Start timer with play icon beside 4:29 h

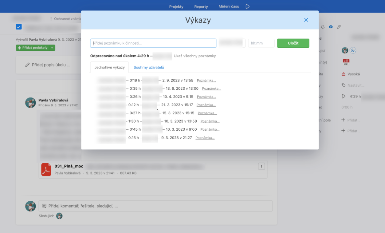pyautogui.click(x=344, y=96)
